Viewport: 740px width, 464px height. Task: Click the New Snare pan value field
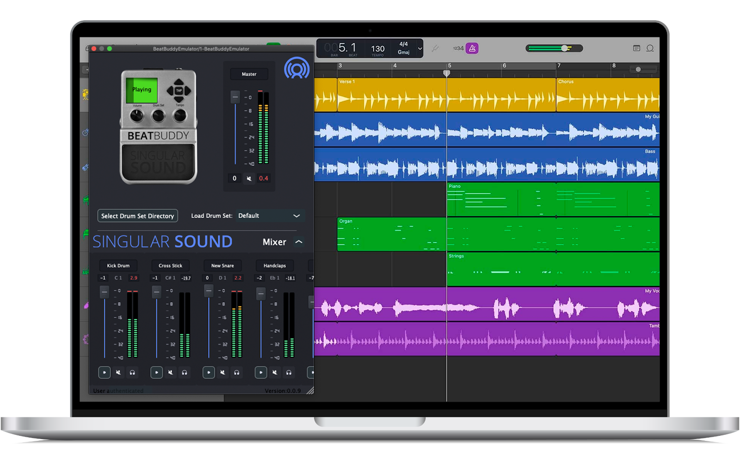pyautogui.click(x=207, y=278)
